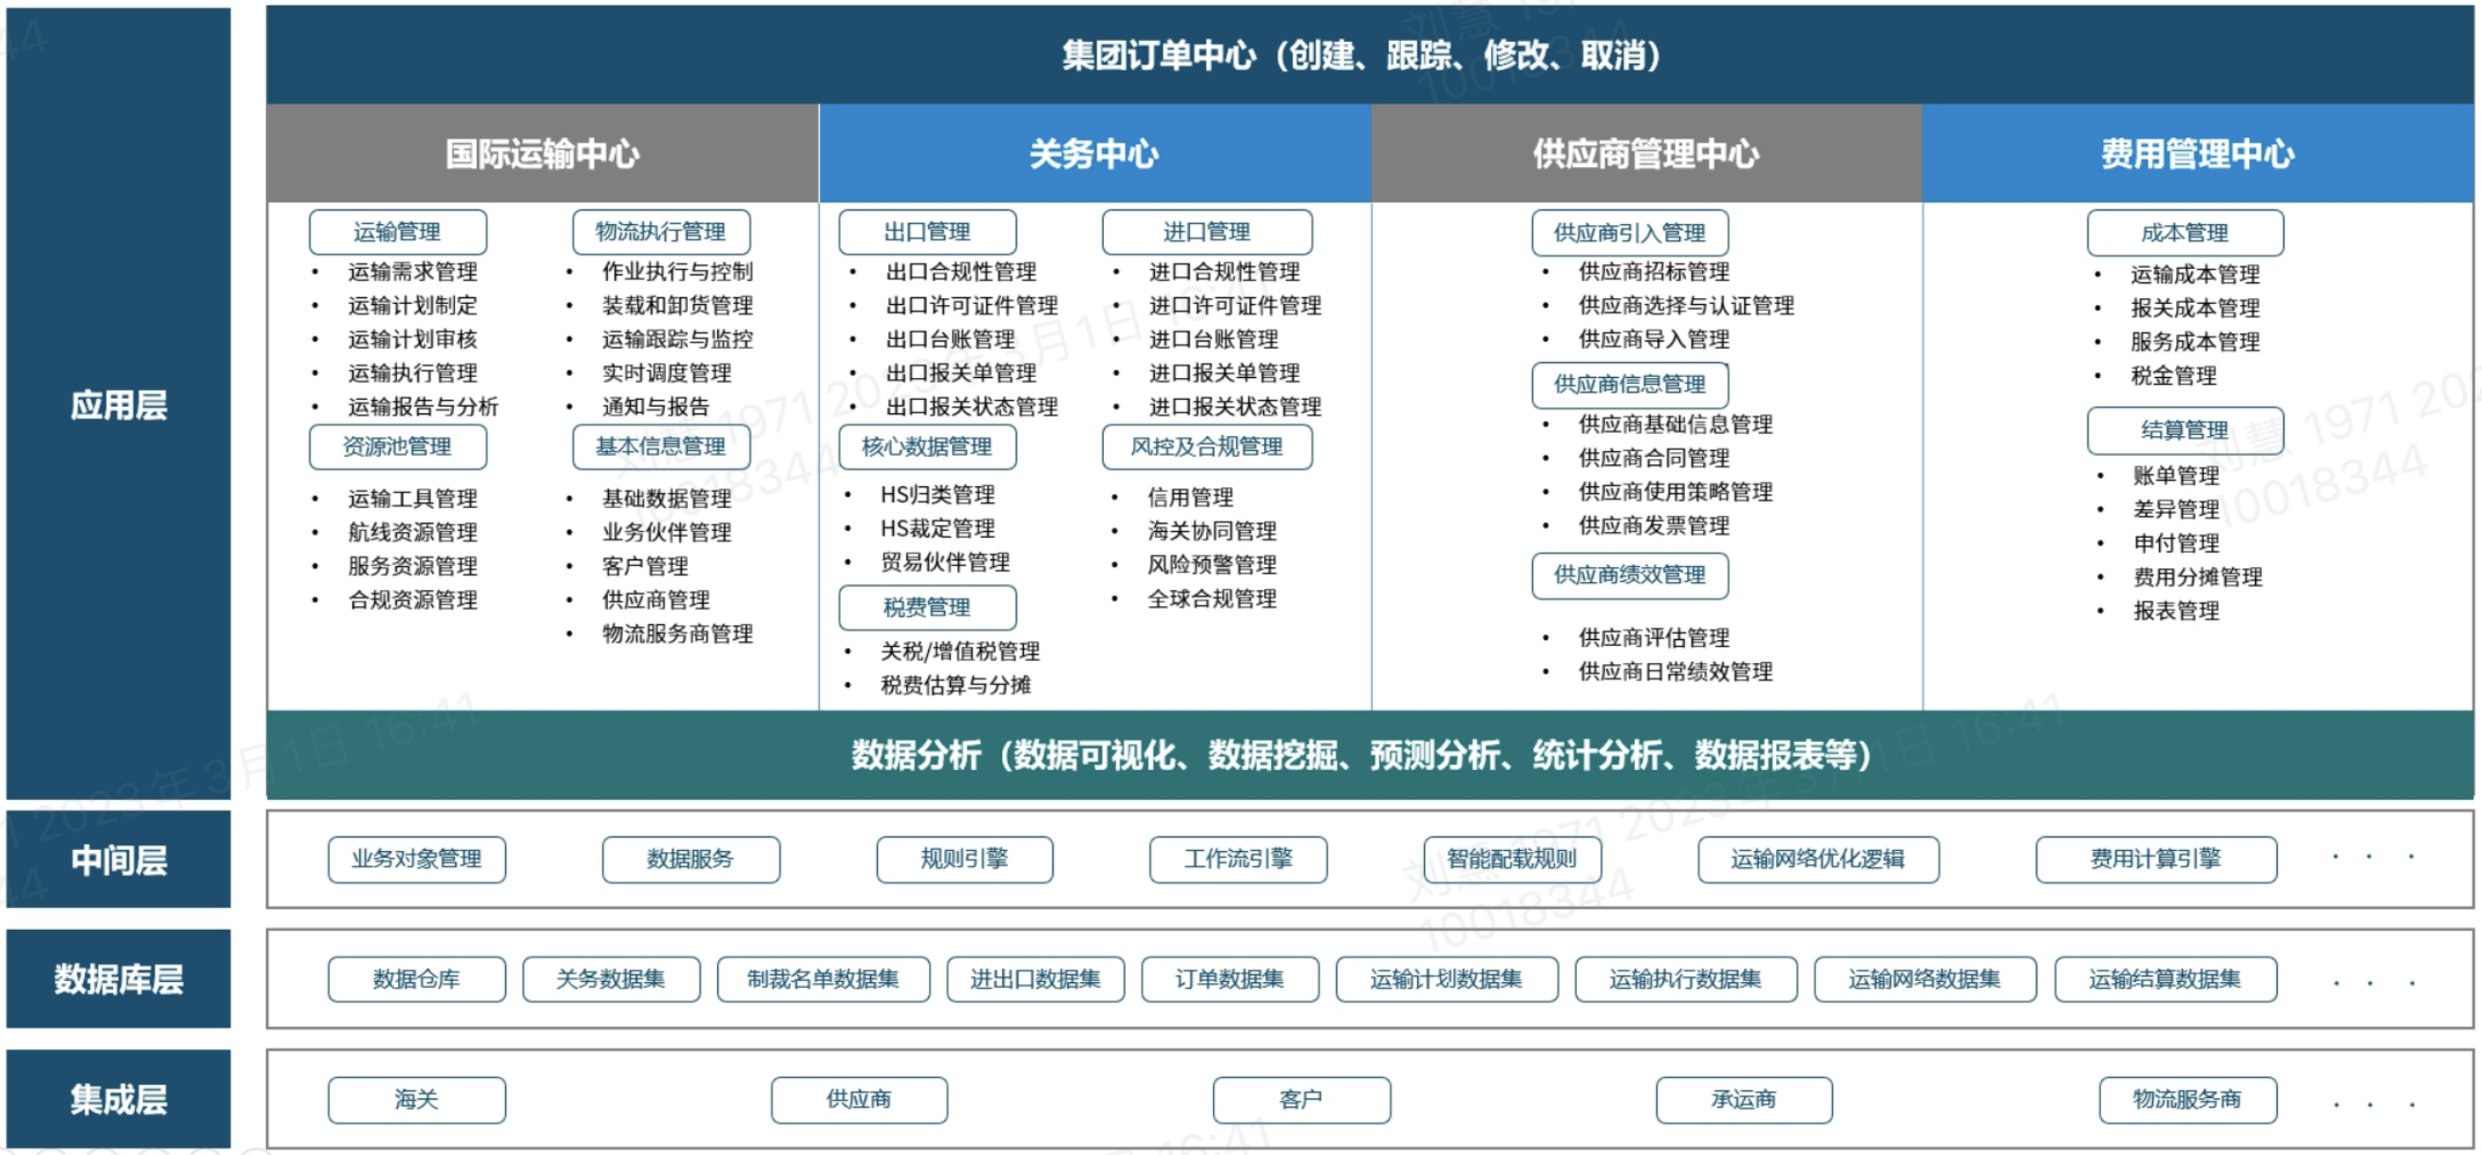Click the 进出口数据集 box

coord(1035,979)
